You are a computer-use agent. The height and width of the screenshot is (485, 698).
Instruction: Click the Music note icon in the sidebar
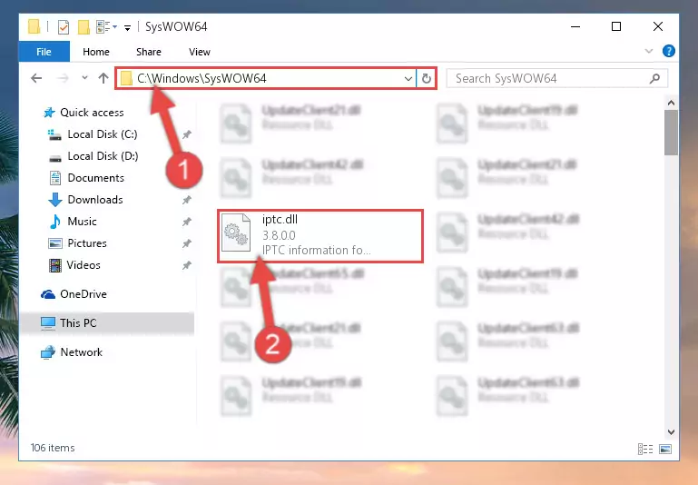coord(54,222)
